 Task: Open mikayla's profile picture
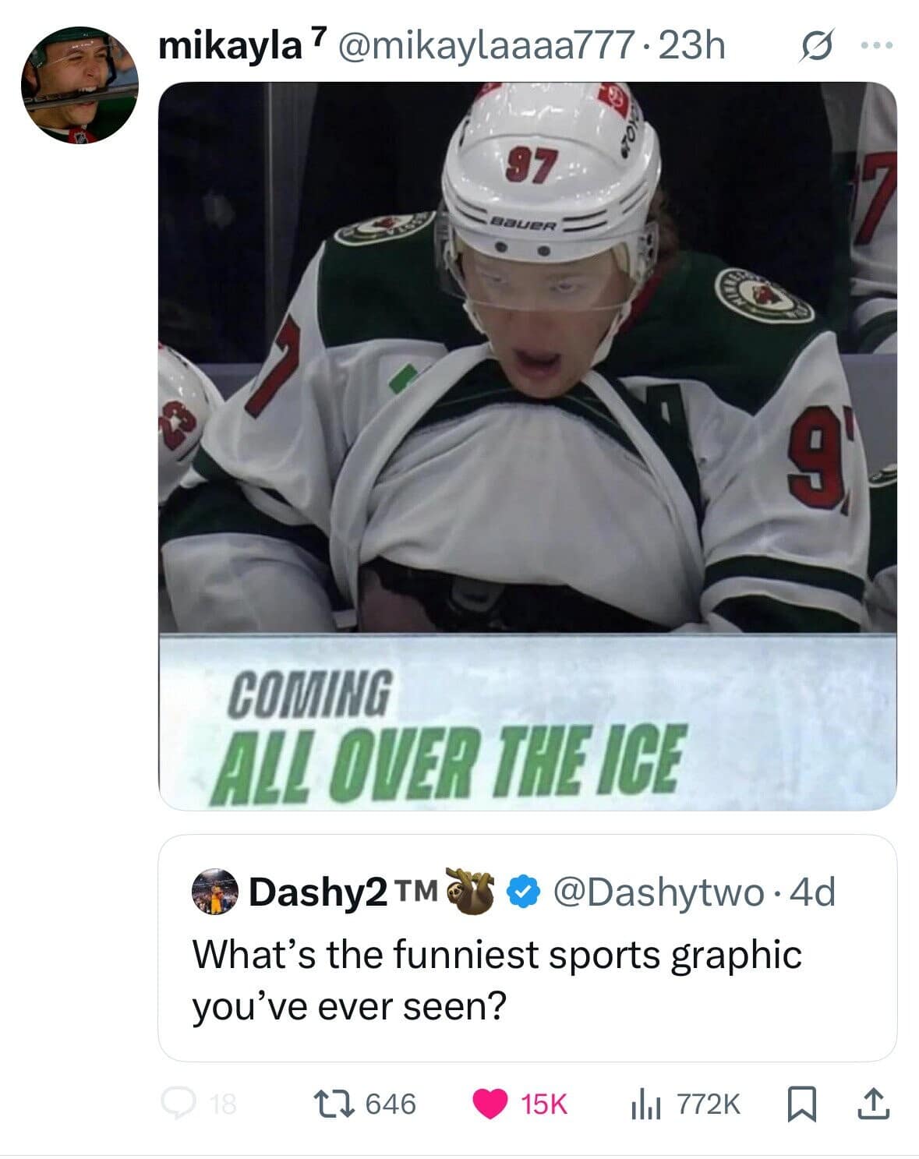click(80, 85)
